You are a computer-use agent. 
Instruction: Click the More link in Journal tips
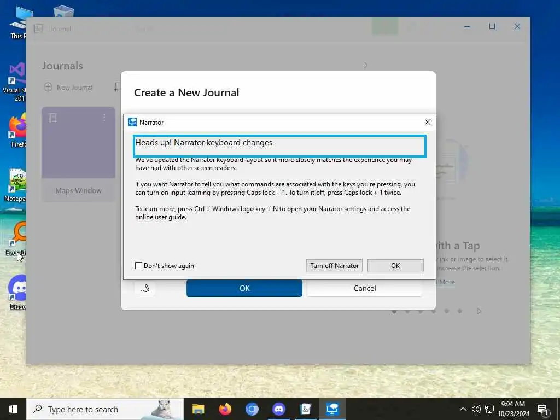tap(446, 282)
